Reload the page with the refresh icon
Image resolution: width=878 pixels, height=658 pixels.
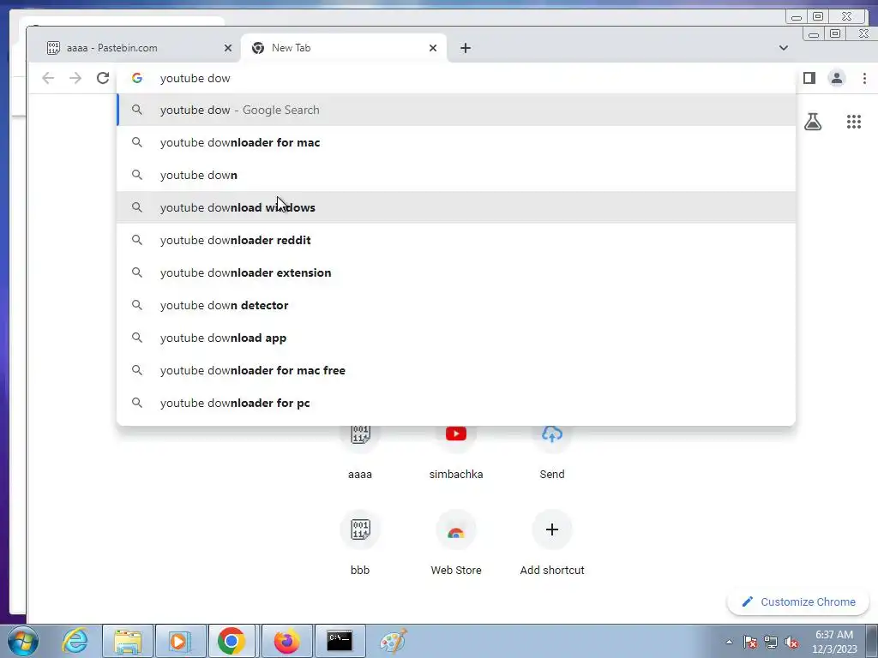103,78
